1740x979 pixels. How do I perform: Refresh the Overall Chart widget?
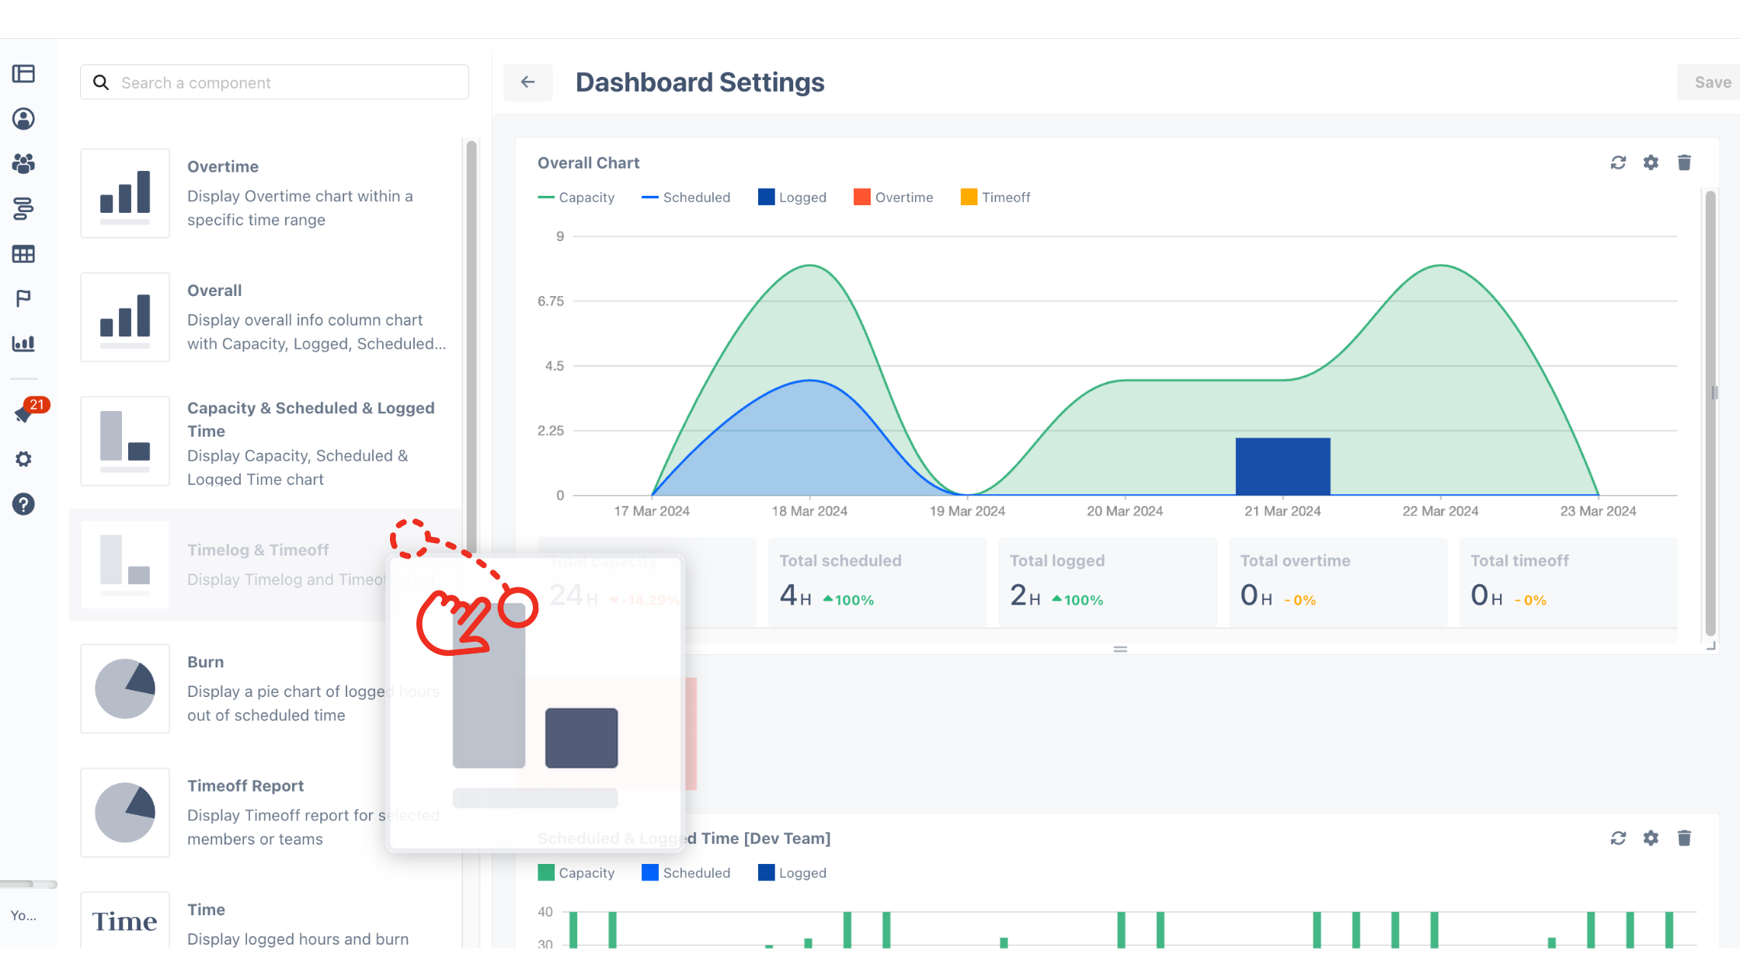pos(1618,162)
